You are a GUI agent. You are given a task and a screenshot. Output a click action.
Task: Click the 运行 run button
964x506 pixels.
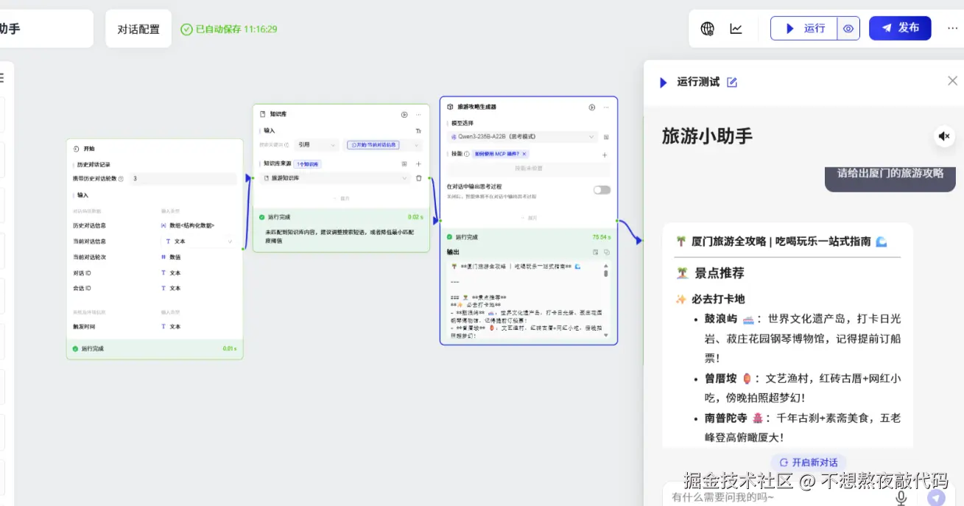coord(804,28)
